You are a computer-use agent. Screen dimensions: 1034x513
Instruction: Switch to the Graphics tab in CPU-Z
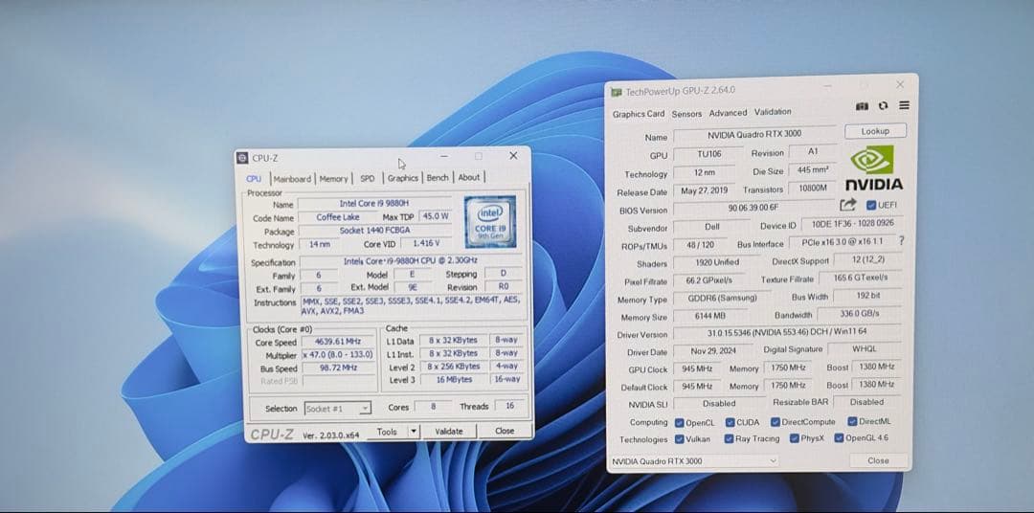pyautogui.click(x=402, y=178)
